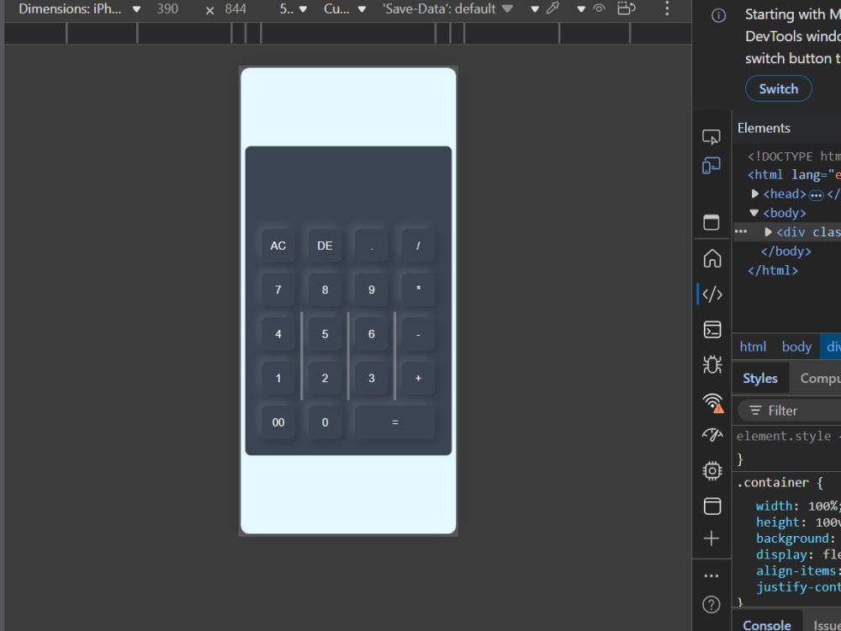
Task: Open the Welcome home icon in DevTools sidebar
Action: point(711,258)
